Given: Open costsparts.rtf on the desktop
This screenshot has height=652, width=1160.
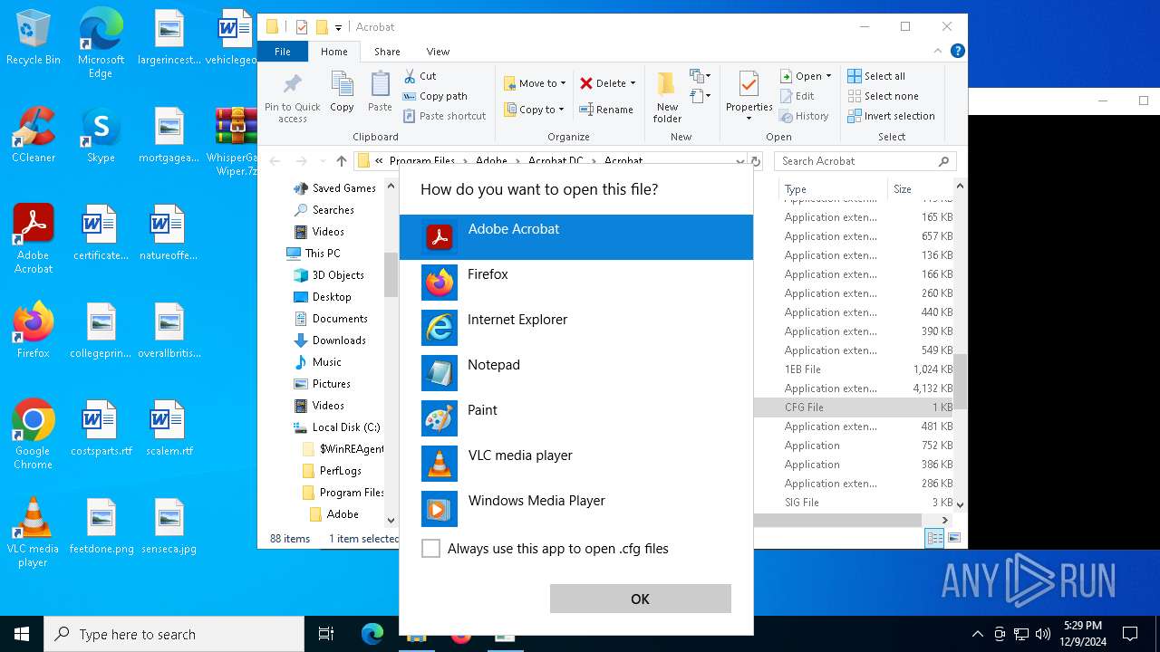Looking at the screenshot, I should click(101, 428).
